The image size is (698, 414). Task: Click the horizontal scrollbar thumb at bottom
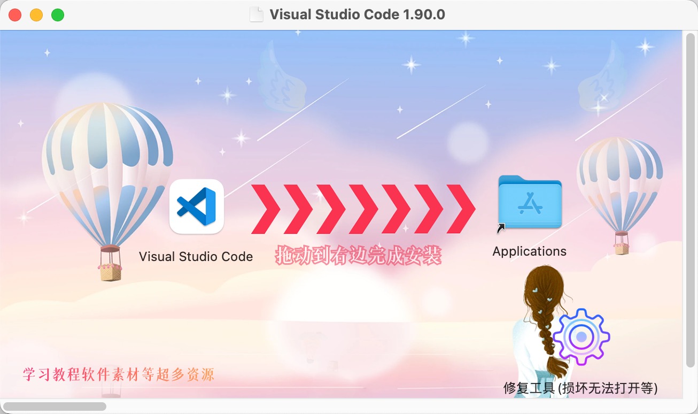coord(55,407)
